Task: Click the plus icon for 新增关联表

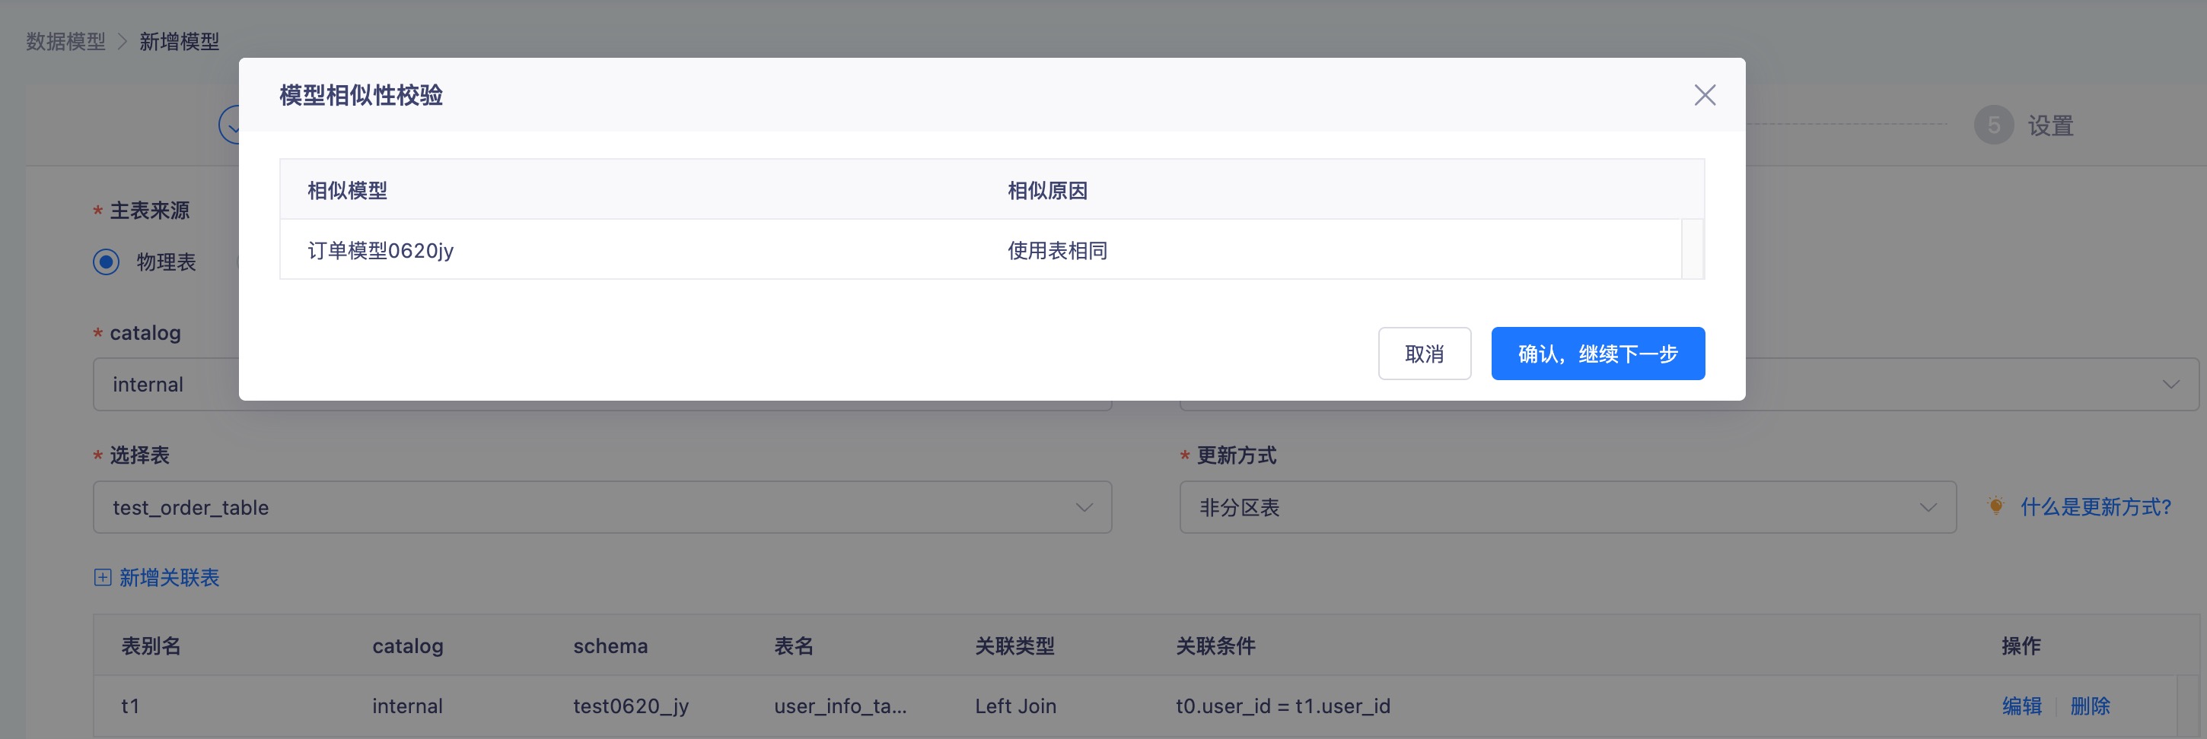Action: tap(103, 577)
